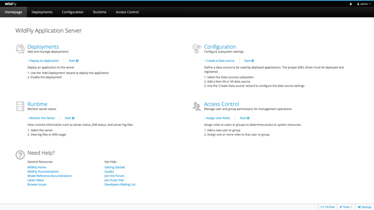Click Start next to Monitor the Server
This screenshot has width=374, height=210.
(70, 118)
